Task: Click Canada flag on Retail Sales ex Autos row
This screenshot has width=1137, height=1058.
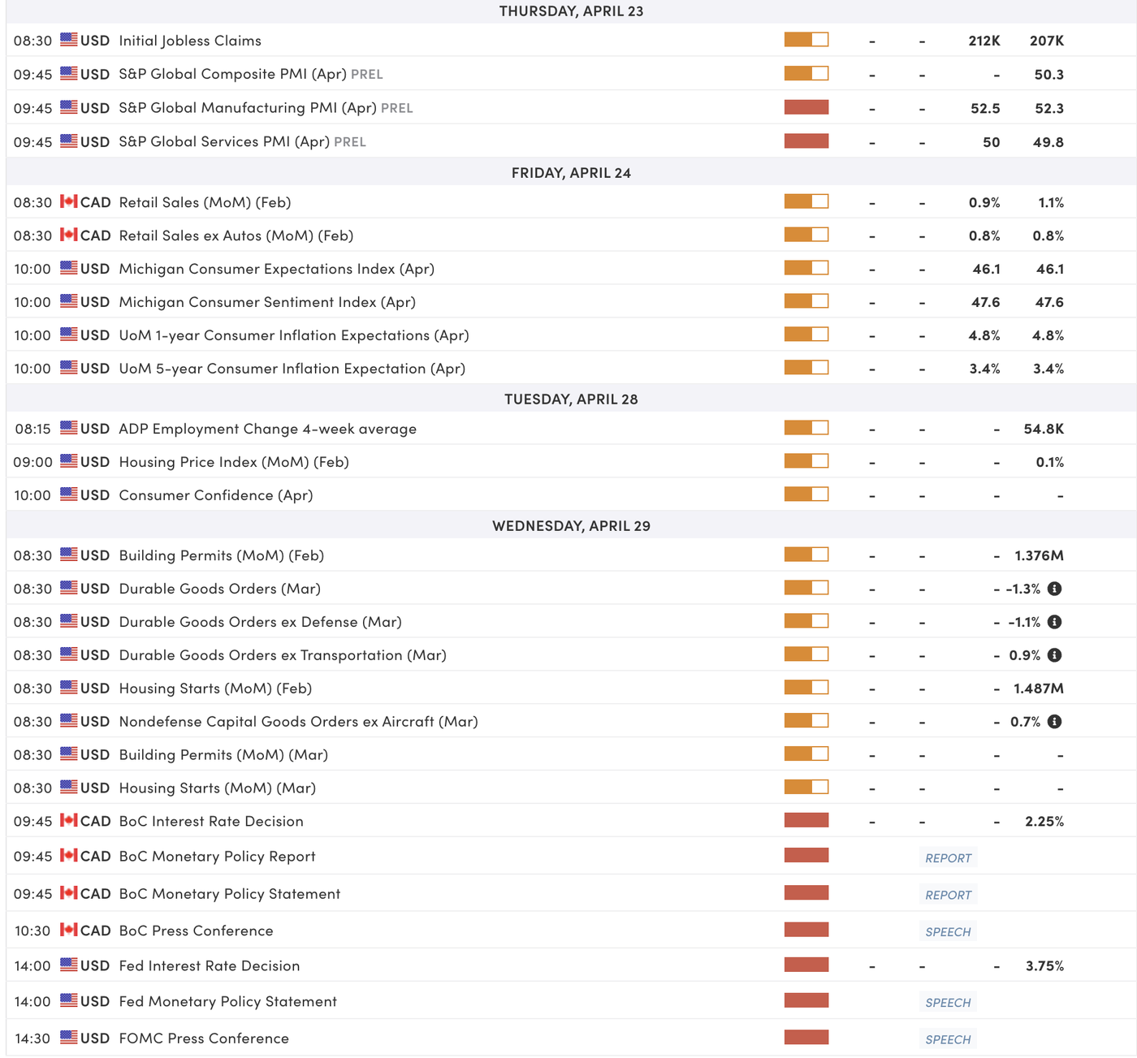Action: coord(69,235)
